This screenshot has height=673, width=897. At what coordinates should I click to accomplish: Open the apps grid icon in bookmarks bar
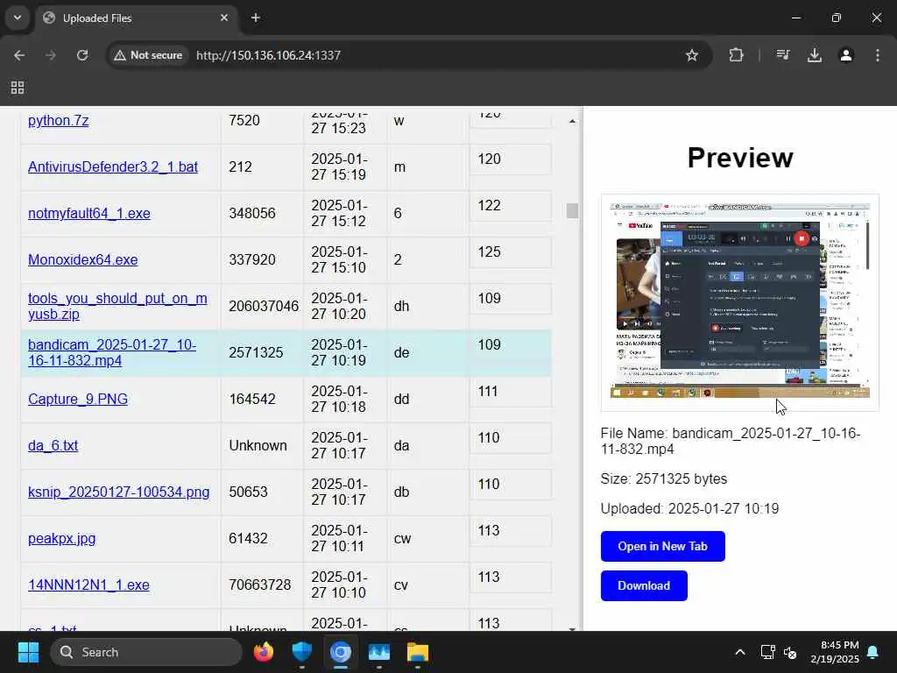(x=18, y=88)
